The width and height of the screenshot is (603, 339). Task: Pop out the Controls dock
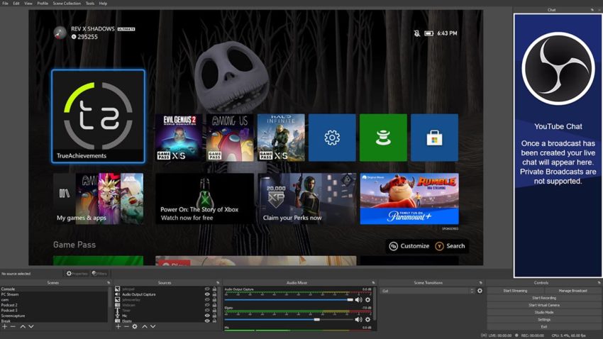tap(599, 283)
